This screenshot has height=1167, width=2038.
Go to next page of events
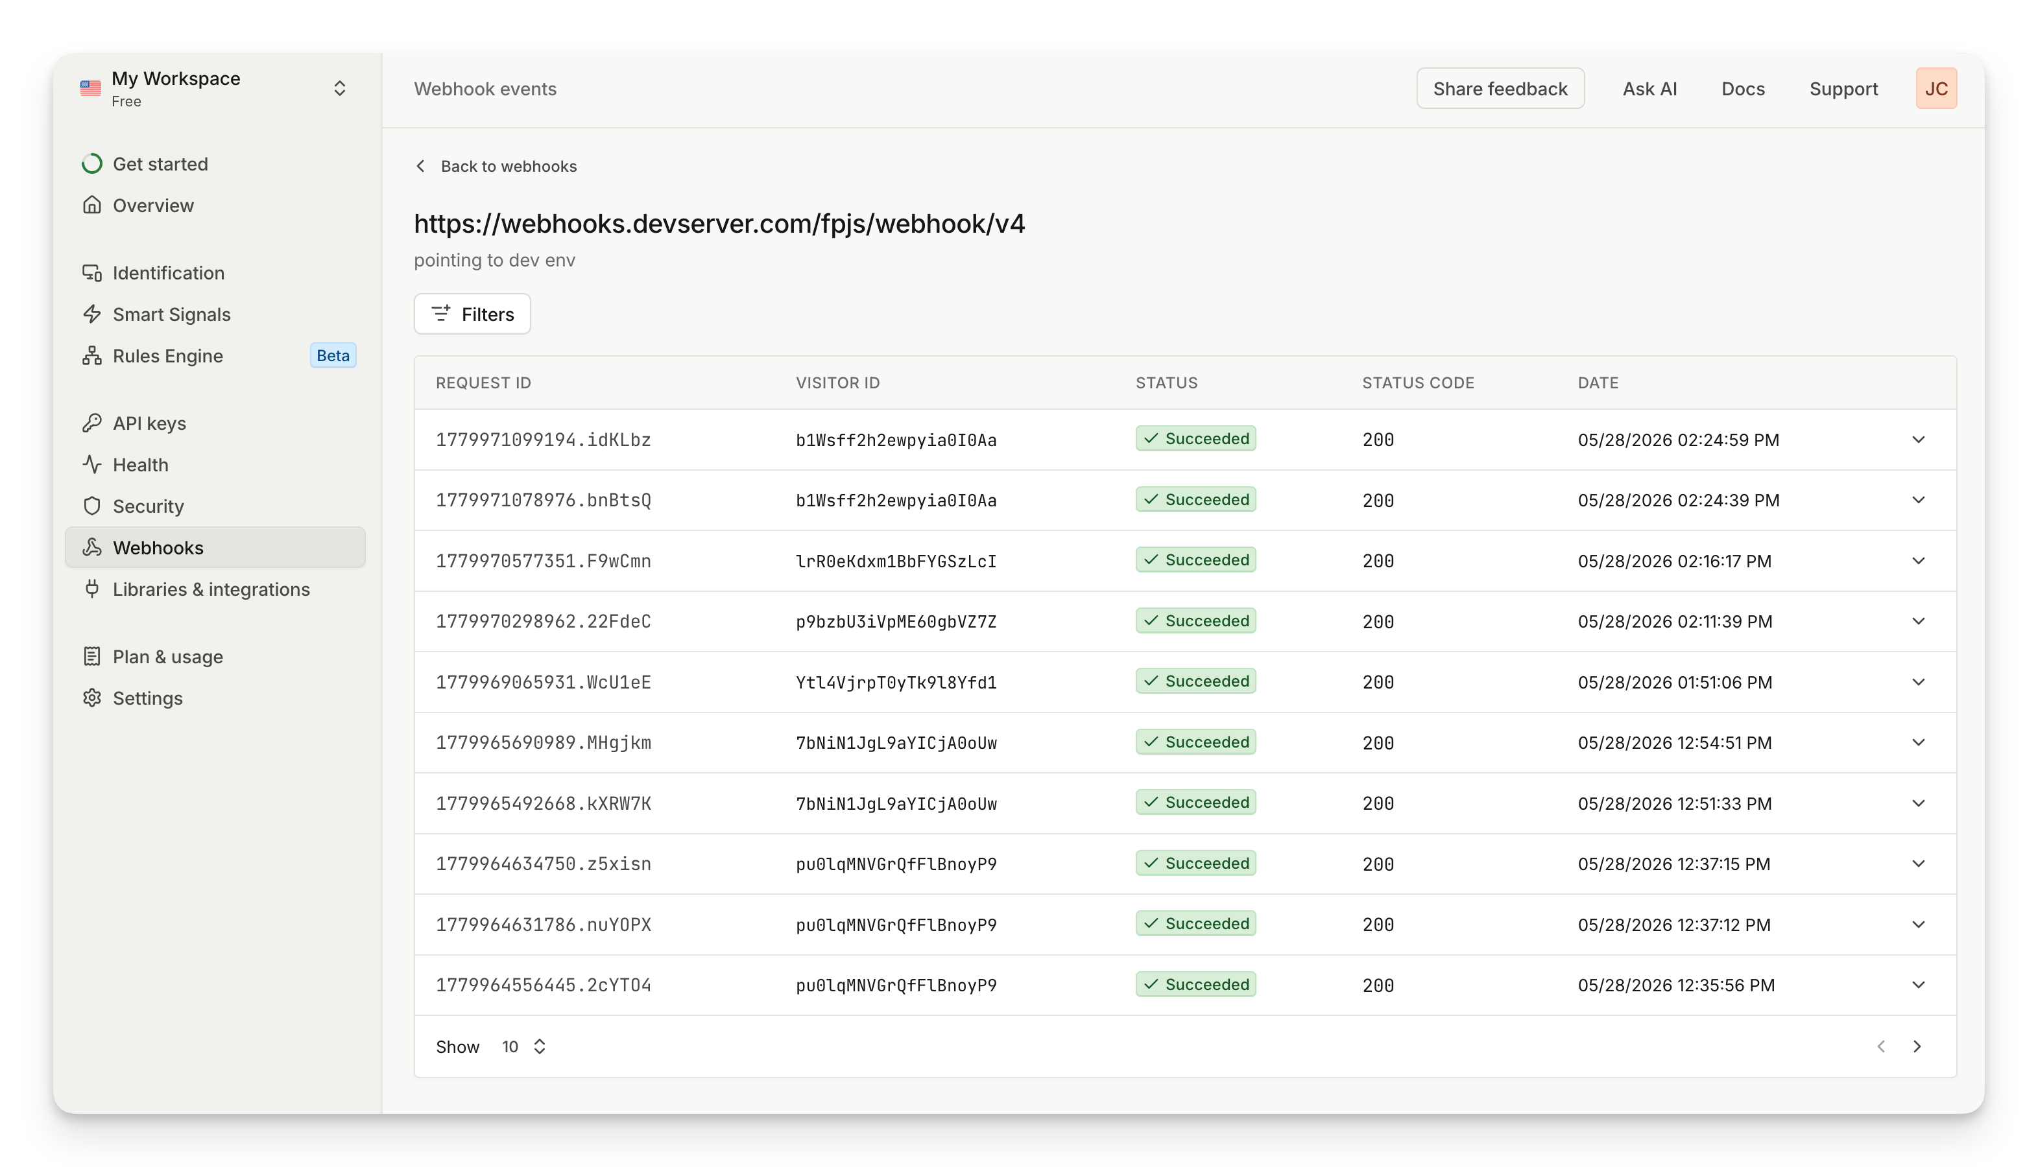[x=1917, y=1047]
